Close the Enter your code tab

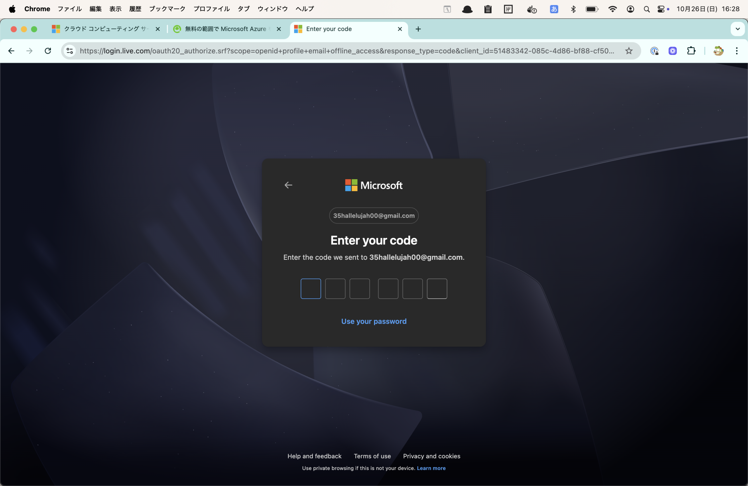(400, 29)
